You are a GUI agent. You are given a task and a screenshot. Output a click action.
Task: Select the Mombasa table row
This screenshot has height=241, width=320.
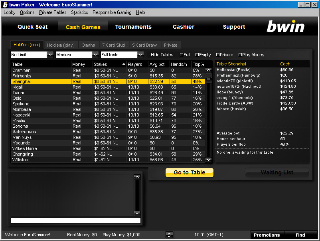click(108, 109)
